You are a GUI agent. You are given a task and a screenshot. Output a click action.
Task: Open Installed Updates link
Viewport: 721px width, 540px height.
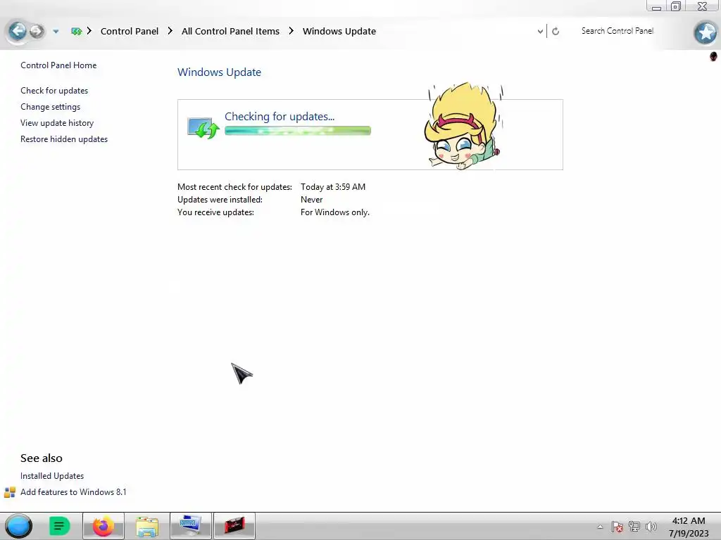[52, 476]
